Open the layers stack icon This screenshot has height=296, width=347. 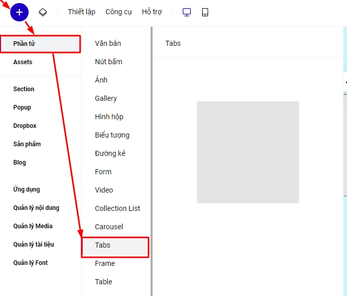[43, 12]
